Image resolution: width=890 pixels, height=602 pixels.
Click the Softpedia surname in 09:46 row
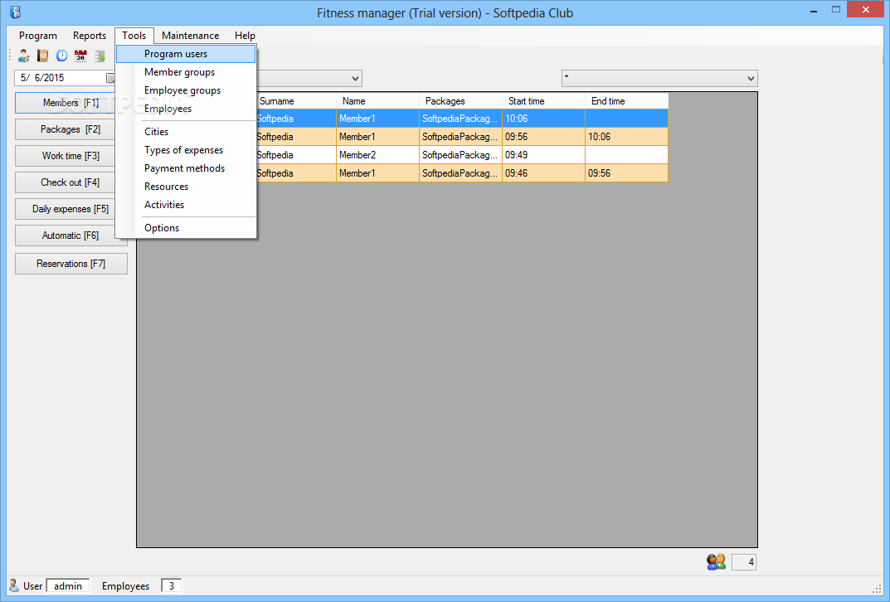pos(296,173)
